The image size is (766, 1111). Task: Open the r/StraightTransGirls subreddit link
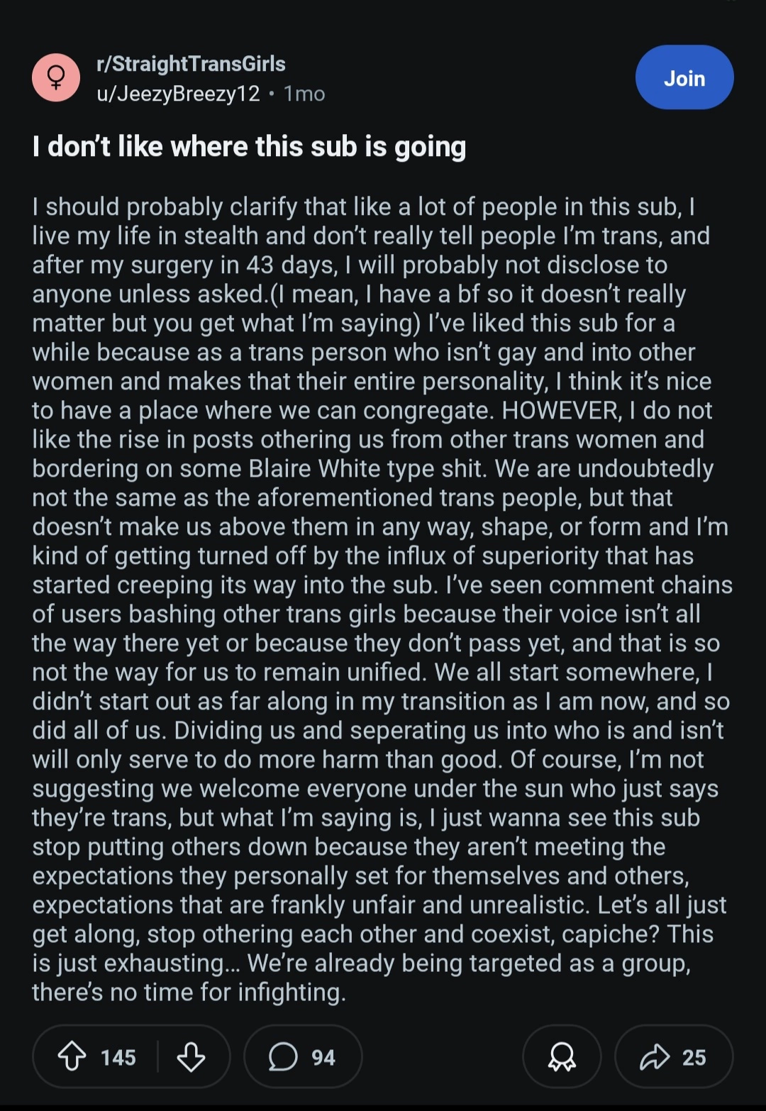click(x=191, y=64)
